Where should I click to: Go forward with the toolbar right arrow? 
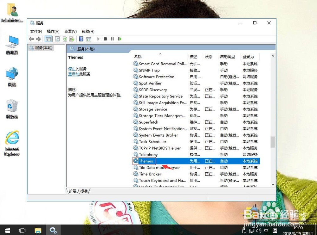tap(38, 39)
